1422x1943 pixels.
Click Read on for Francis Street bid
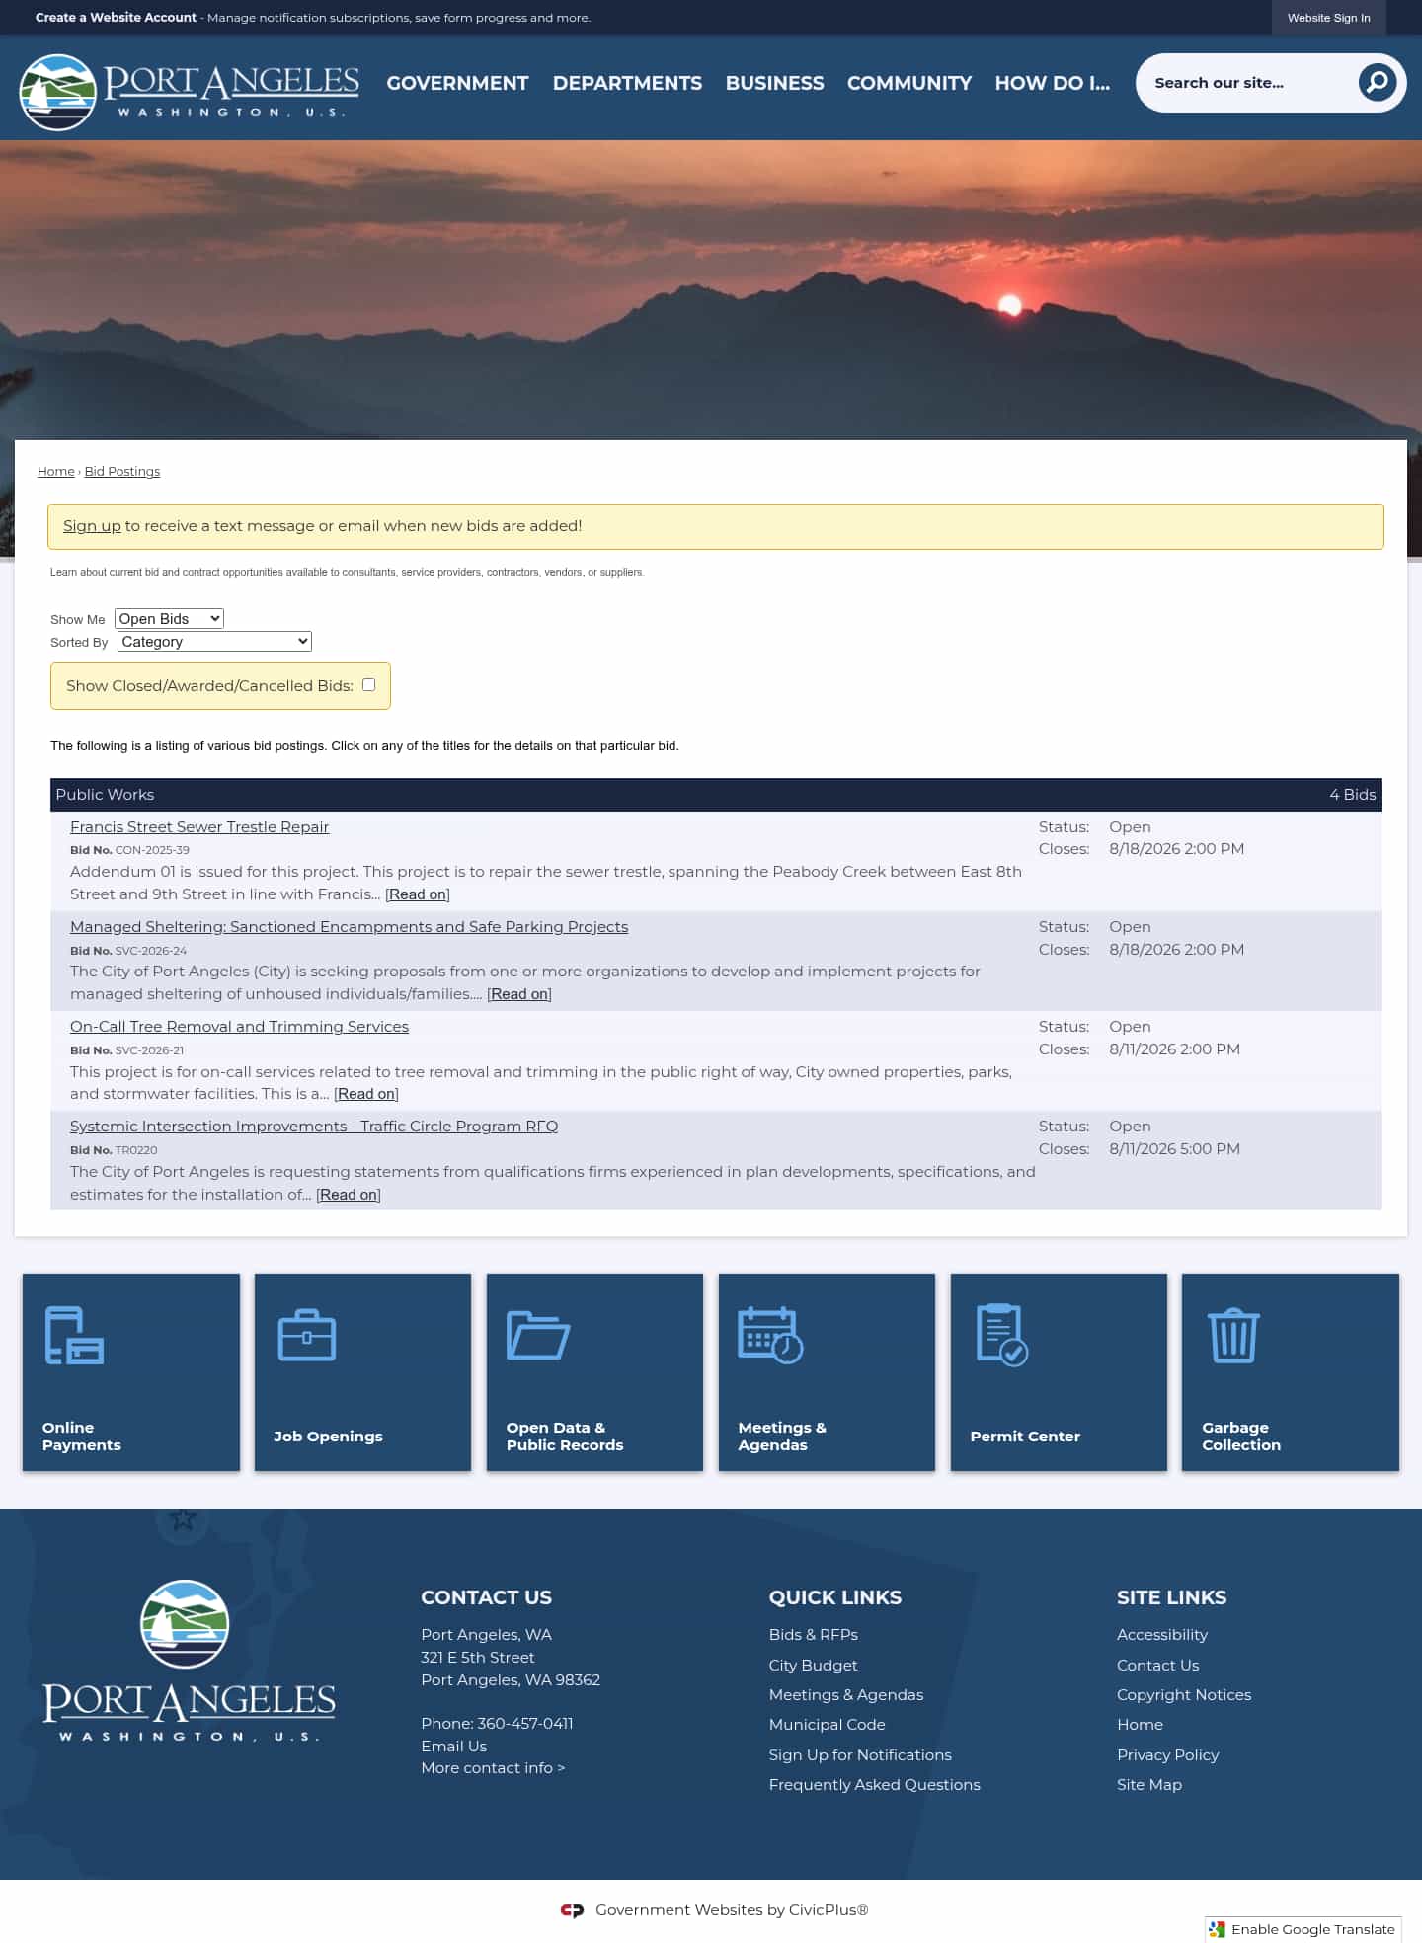[418, 894]
